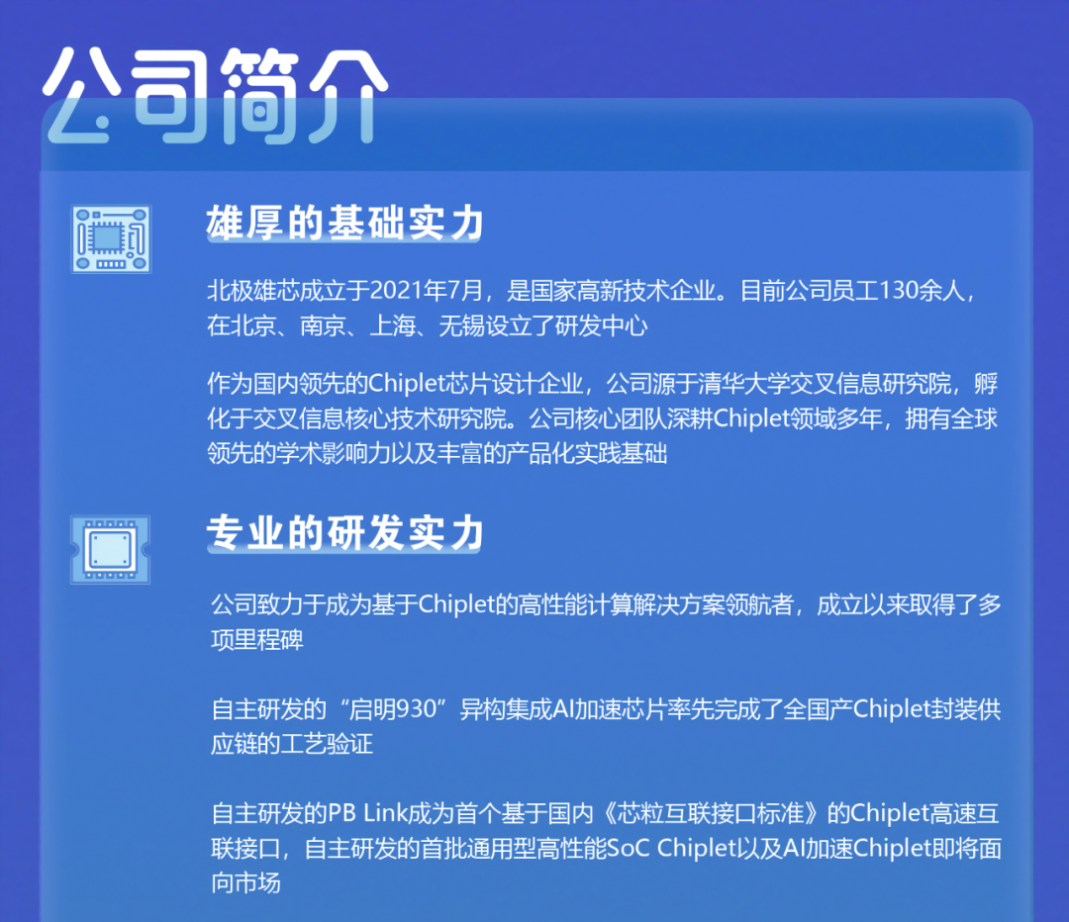Click the text 目前公司员工130余人

tap(857, 291)
